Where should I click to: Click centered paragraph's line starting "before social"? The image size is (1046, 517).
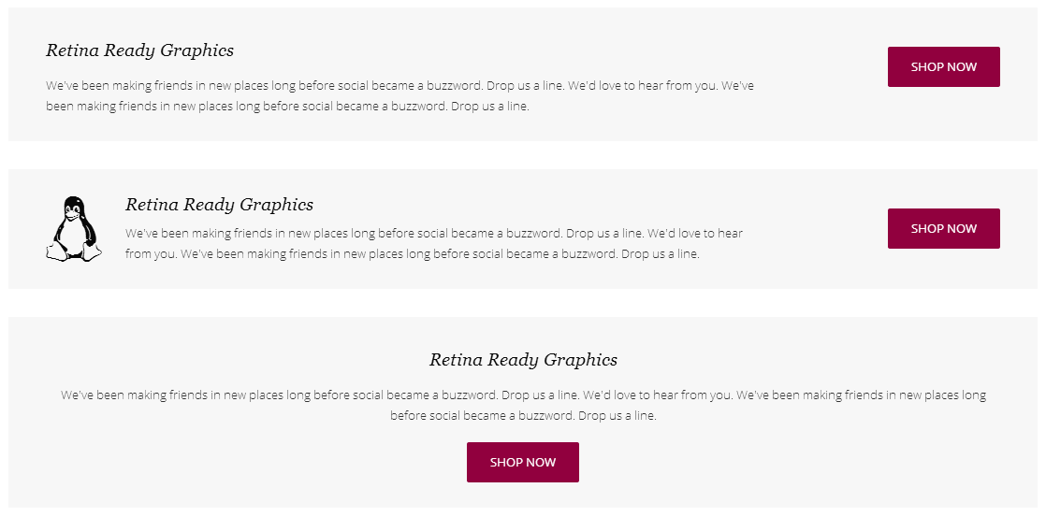pyautogui.click(x=523, y=416)
